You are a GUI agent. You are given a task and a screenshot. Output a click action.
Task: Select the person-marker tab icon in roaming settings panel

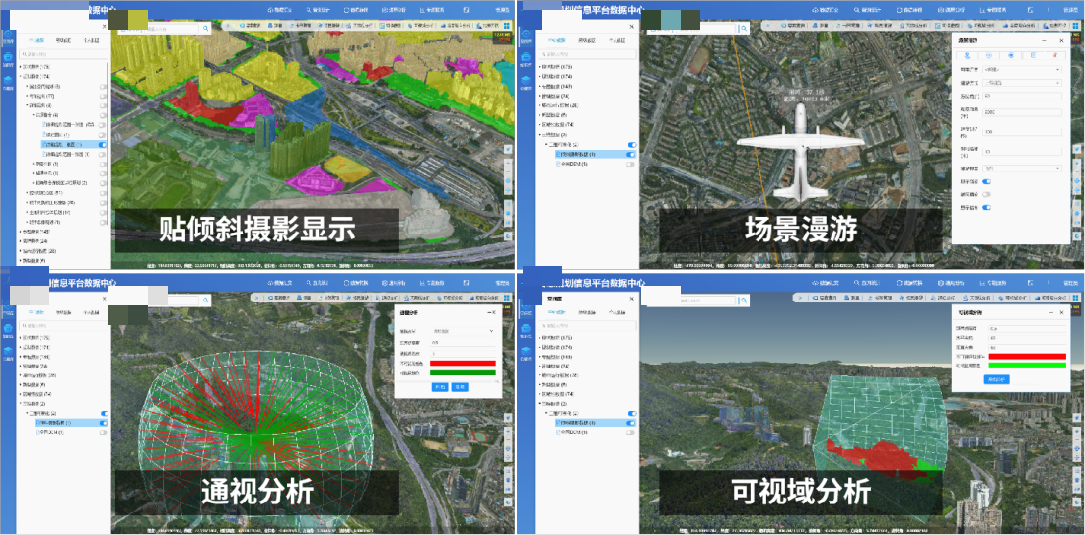click(969, 54)
